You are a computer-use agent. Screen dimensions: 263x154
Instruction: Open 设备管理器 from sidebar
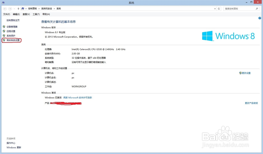(x=12, y=27)
